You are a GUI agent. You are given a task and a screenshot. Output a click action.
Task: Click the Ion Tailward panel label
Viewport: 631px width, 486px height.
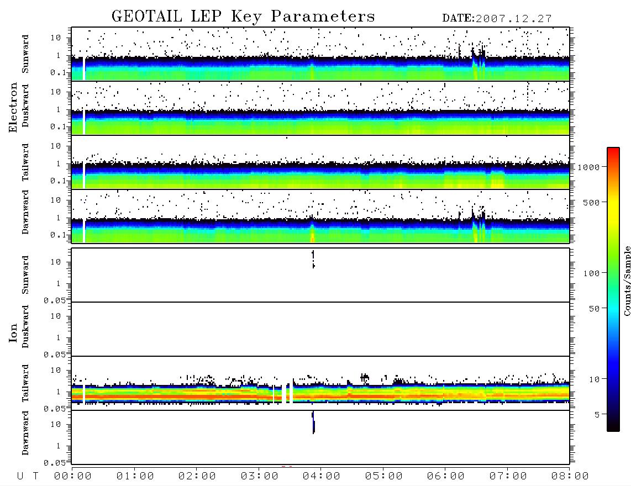(25, 383)
